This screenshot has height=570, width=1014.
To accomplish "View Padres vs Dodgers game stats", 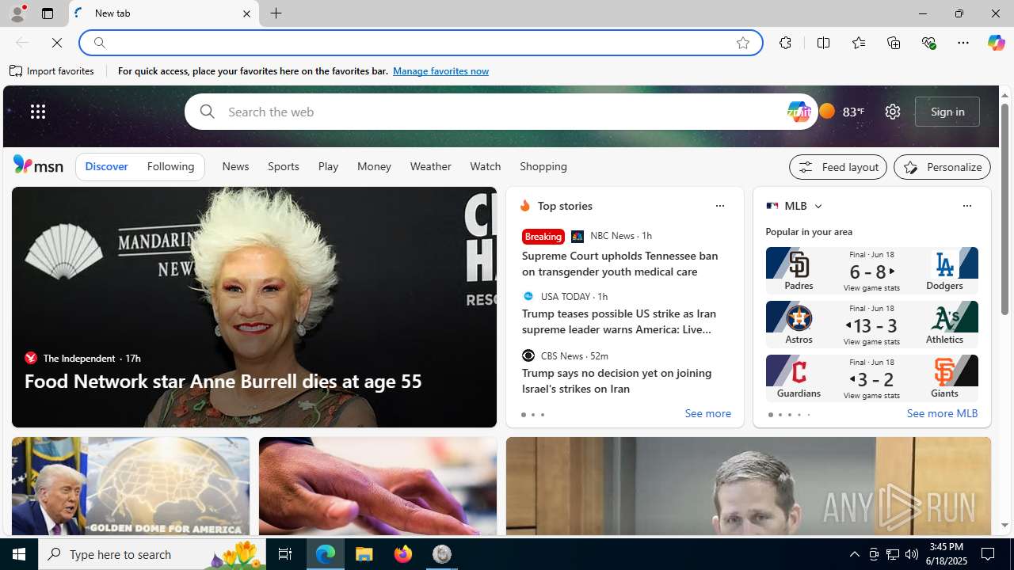I will click(871, 271).
